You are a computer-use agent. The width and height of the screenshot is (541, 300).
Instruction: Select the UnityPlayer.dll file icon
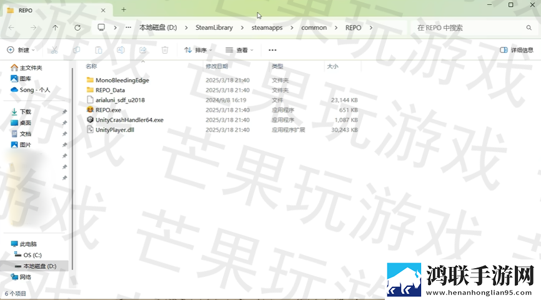pyautogui.click(x=90, y=130)
